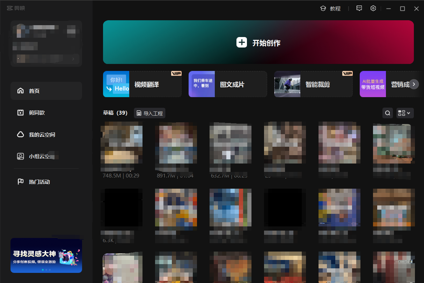Open the 教程 tutorial icon
Viewport: 424px width, 283px height.
323,8
